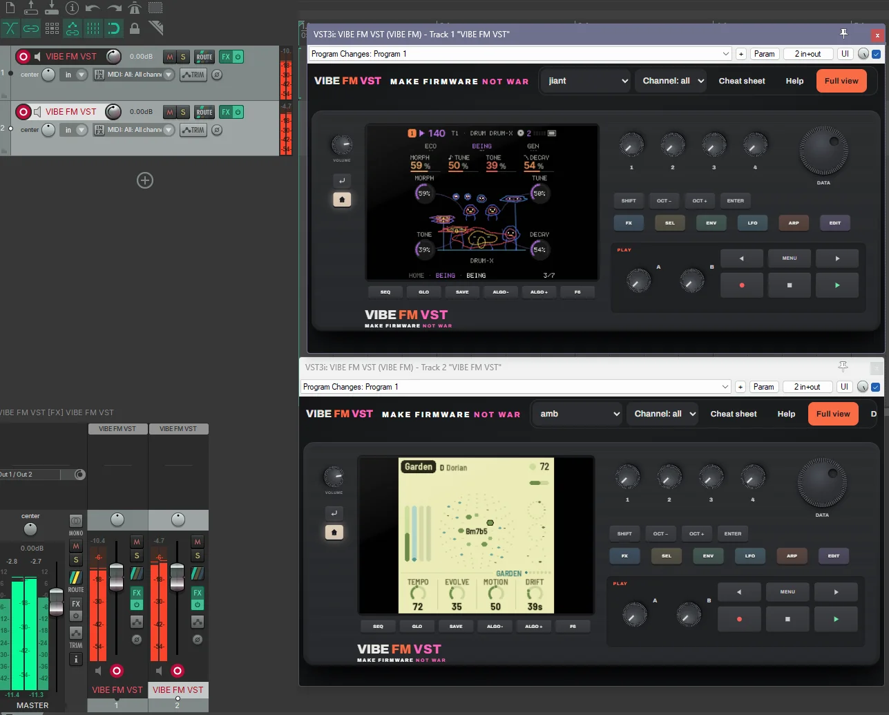The height and width of the screenshot is (715, 889).
Task: Open the track 2 input 'in' dropdown
Action: coord(73,130)
